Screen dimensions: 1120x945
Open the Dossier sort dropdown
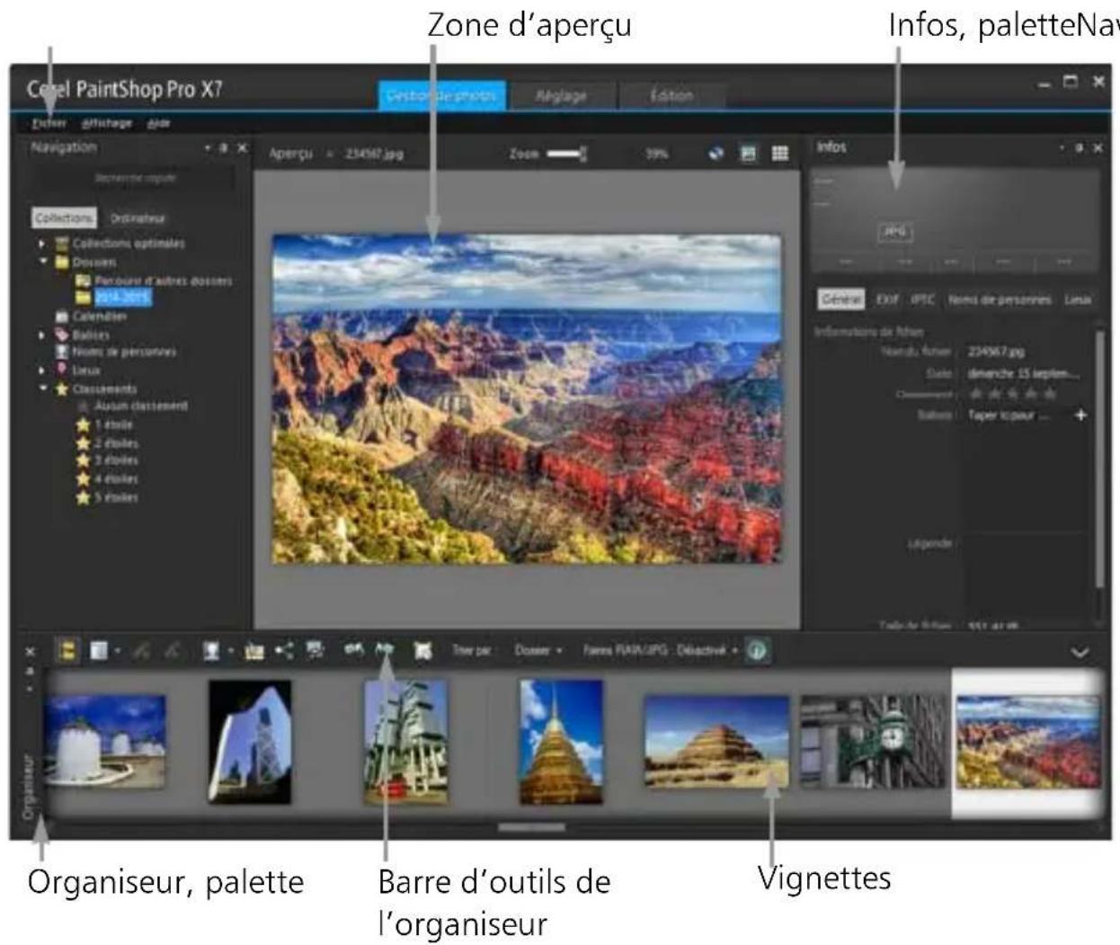pos(539,649)
